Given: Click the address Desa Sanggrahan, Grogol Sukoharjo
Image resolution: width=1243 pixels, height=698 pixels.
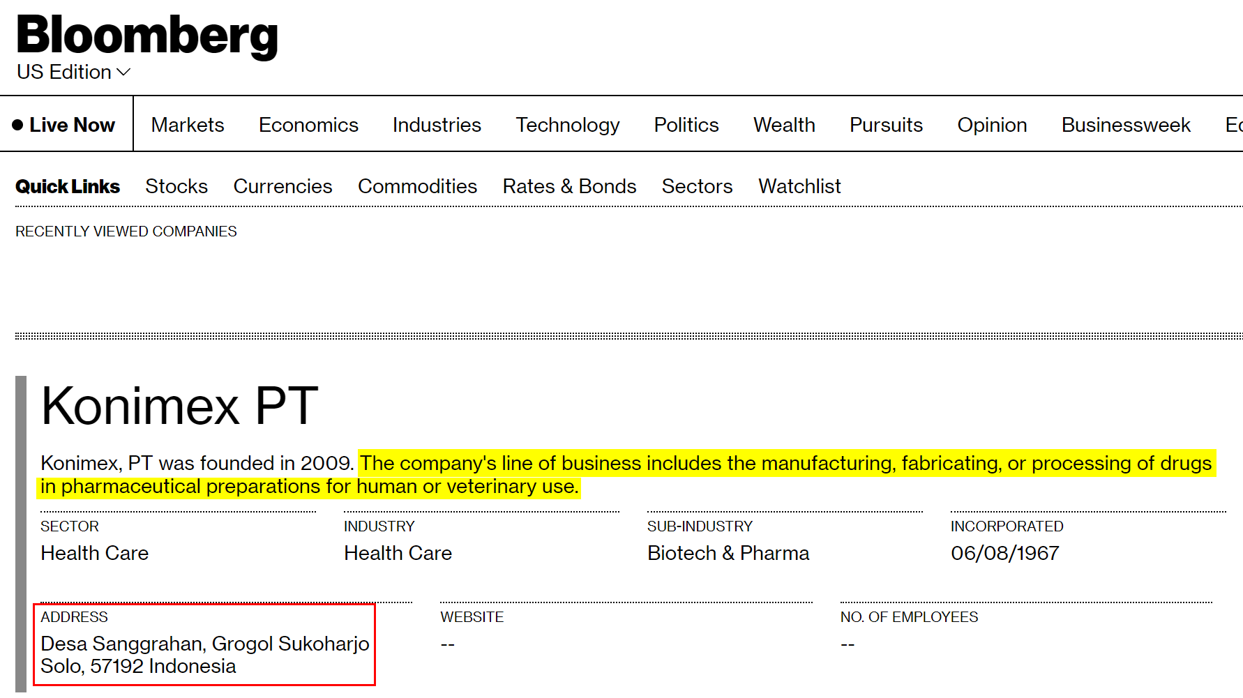Looking at the screenshot, I should [x=205, y=644].
